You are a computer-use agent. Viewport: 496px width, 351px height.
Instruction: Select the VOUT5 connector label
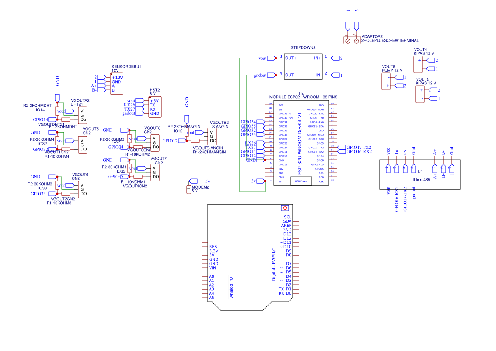pyautogui.click(x=423, y=79)
